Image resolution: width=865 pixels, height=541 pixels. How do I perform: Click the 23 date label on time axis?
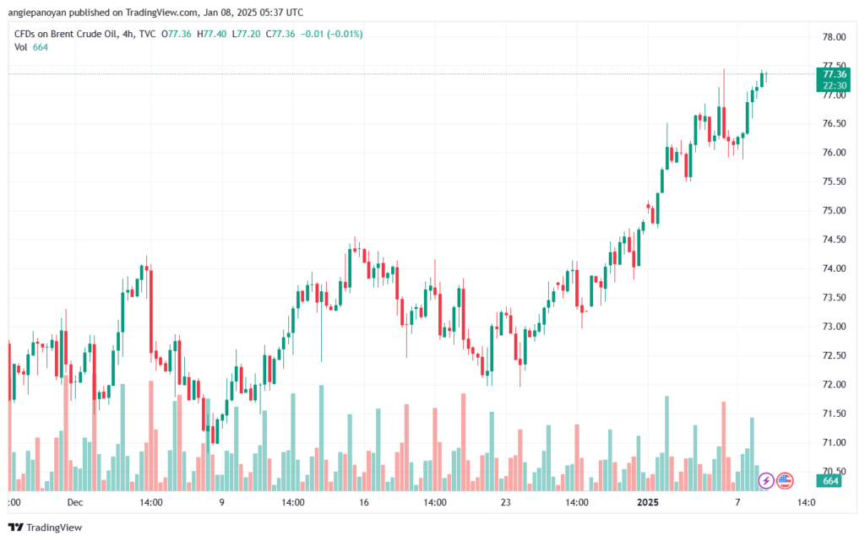pyautogui.click(x=506, y=502)
